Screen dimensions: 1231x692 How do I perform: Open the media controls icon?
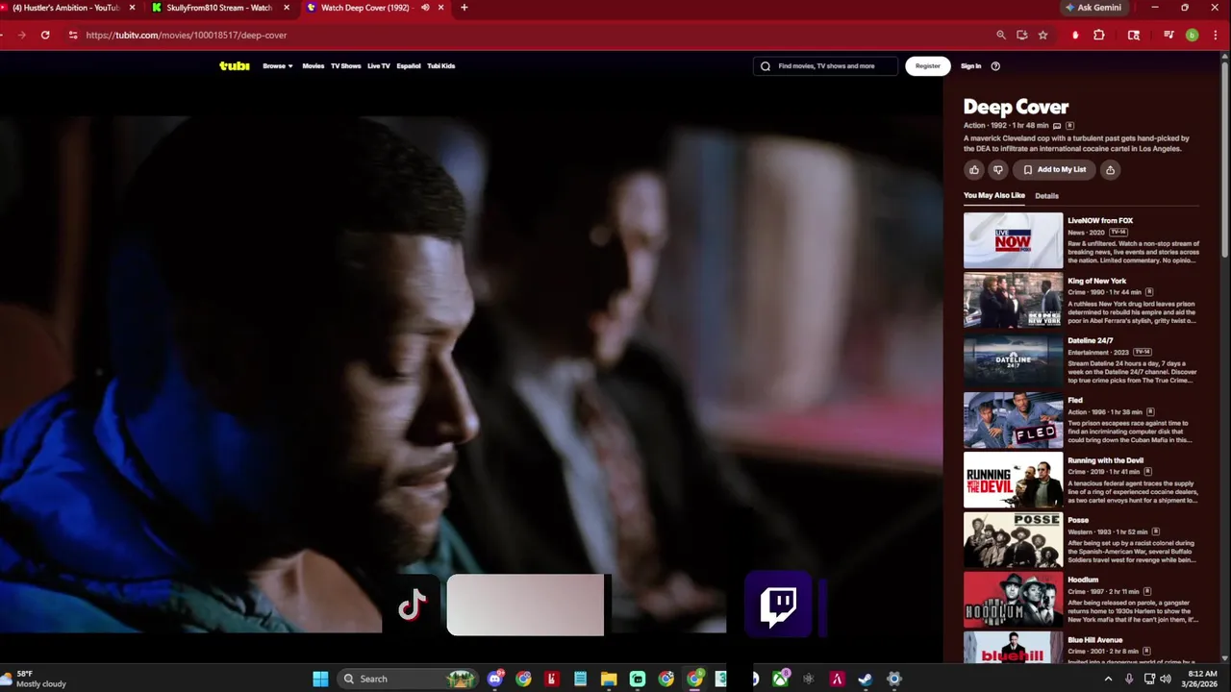(x=1168, y=35)
